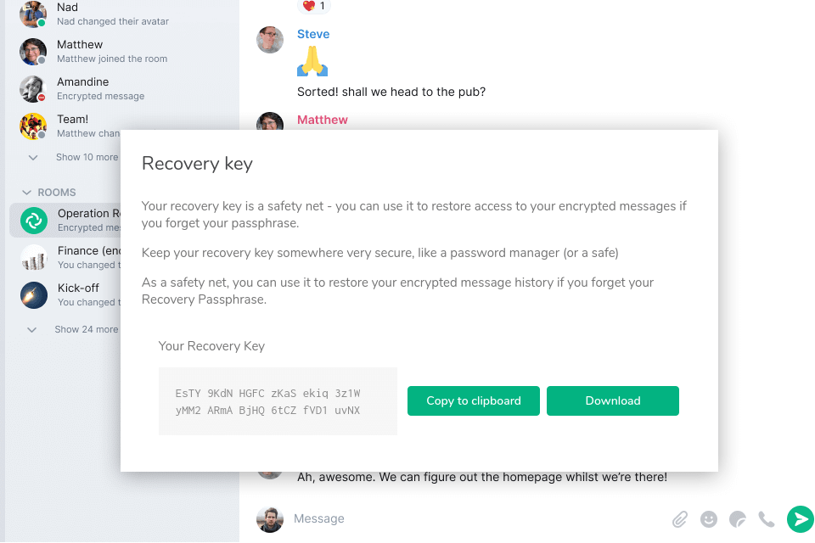Viewport: 815px width, 543px height.
Task: Open Steve's avatar
Action: 270,40
